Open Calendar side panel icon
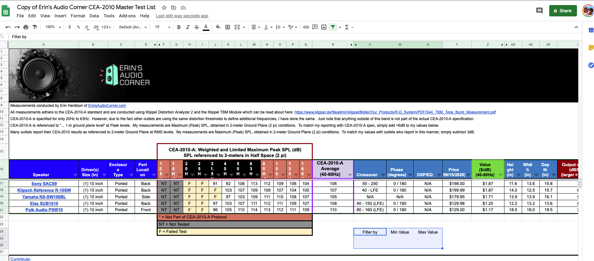This screenshot has height=261, width=594. coord(591,30)
